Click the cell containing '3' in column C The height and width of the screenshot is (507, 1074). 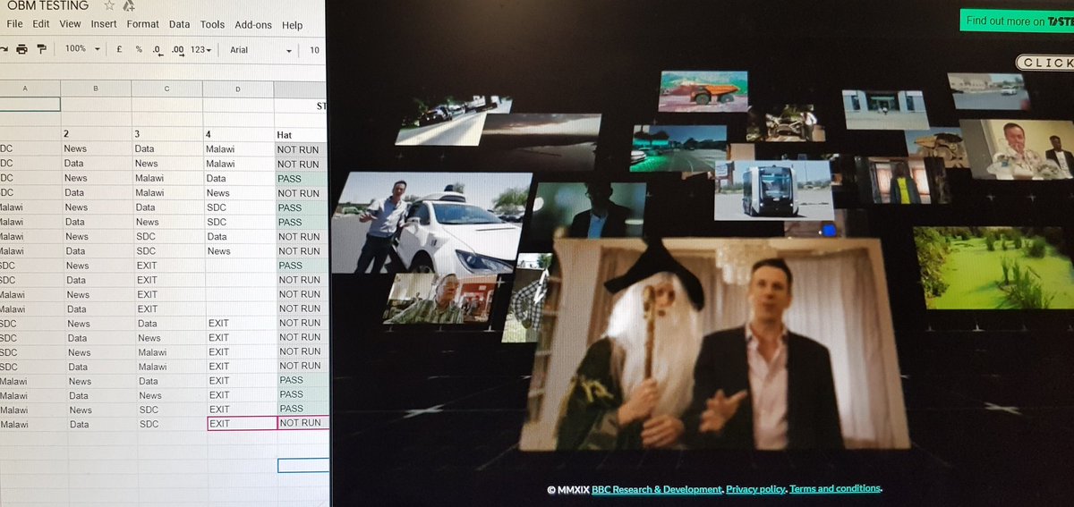166,133
